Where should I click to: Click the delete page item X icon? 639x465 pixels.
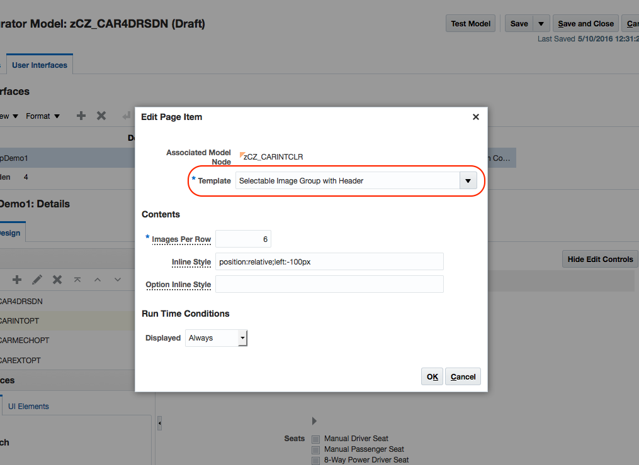click(57, 280)
